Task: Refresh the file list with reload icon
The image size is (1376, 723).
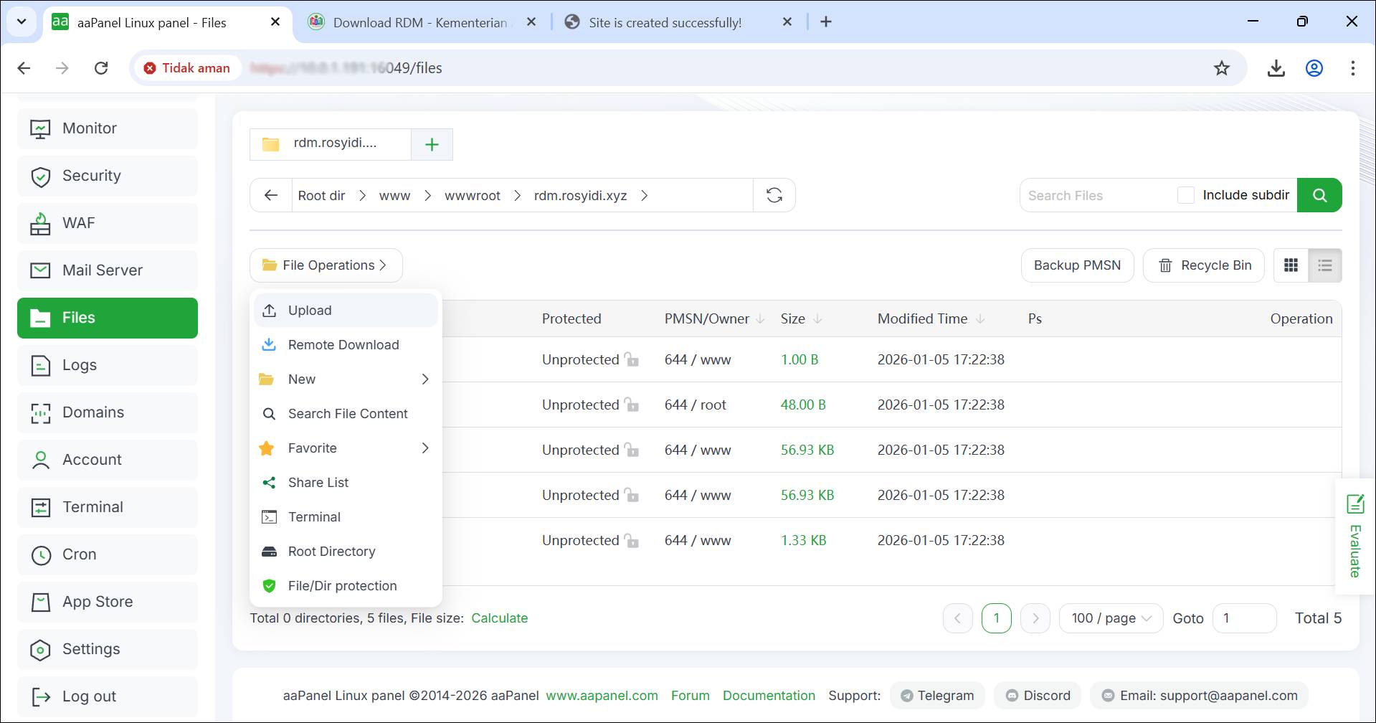Action: 774,195
